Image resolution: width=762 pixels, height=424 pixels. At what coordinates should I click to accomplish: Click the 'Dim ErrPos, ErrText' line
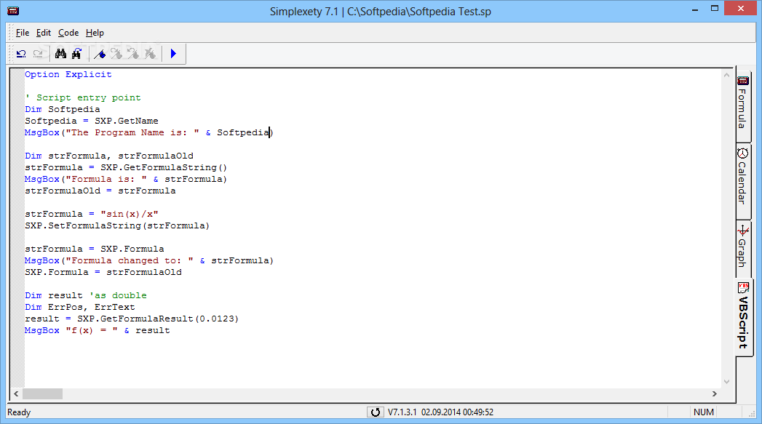tap(80, 308)
